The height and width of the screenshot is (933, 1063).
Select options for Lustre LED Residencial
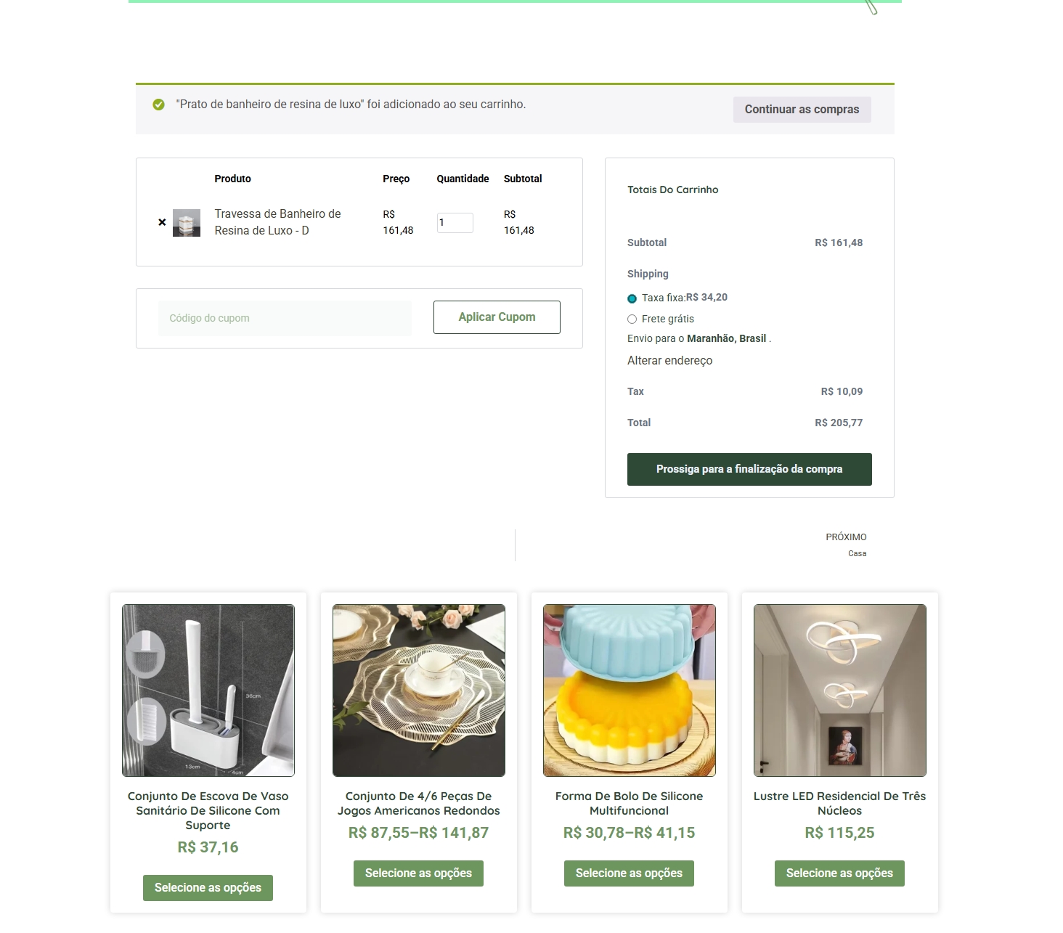pos(839,873)
